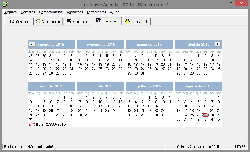This screenshot has height=152, width=250.
Task: Select day 30 in abril de 2015
Action: (x=205, y=73)
